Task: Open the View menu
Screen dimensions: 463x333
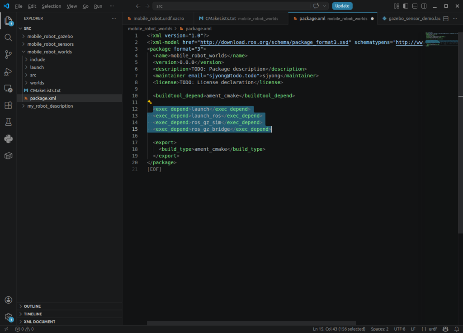Action: click(71, 6)
